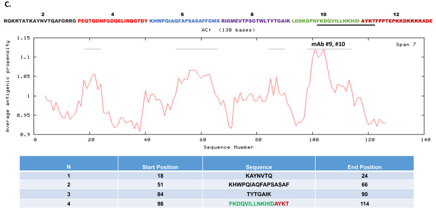This screenshot has width=436, height=211.
Task: Select the 'Span 7' text in chart
Action: 405,44
